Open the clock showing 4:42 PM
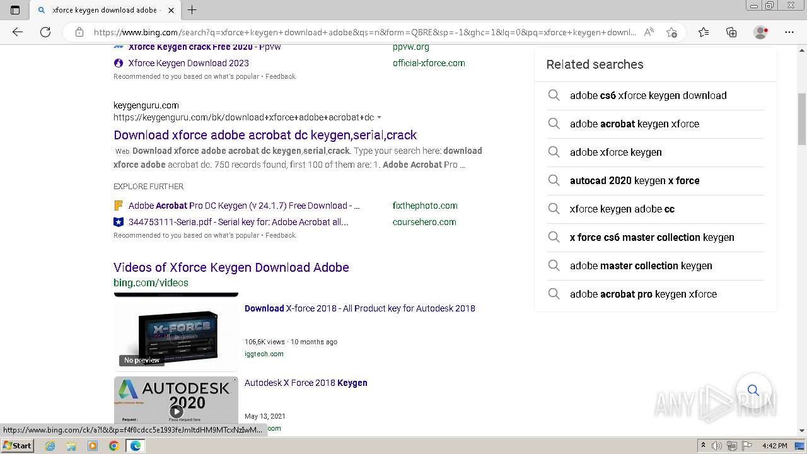 pyautogui.click(x=774, y=446)
